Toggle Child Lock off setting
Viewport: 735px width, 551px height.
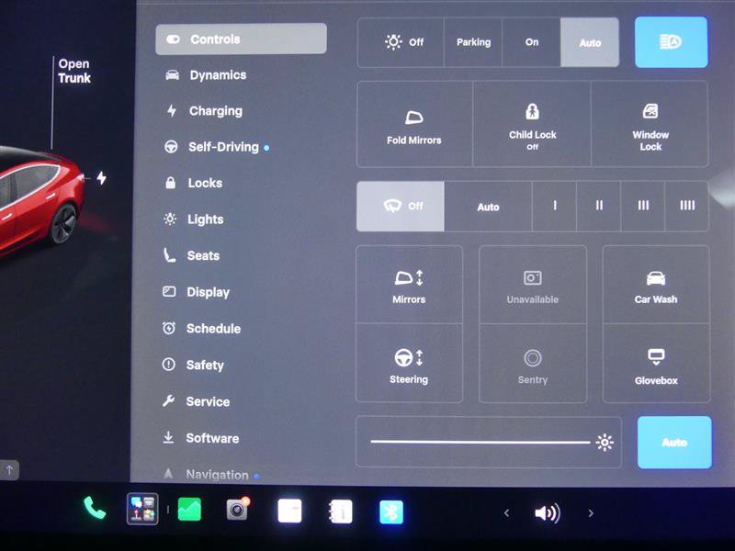[x=532, y=124]
